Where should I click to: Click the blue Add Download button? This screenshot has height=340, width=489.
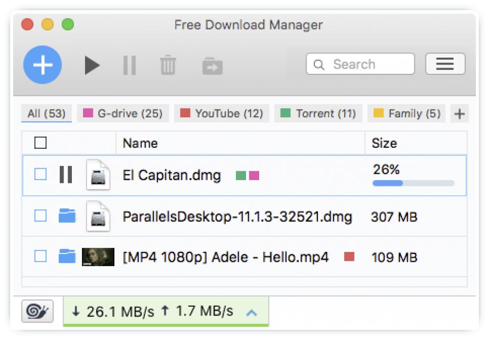point(42,65)
